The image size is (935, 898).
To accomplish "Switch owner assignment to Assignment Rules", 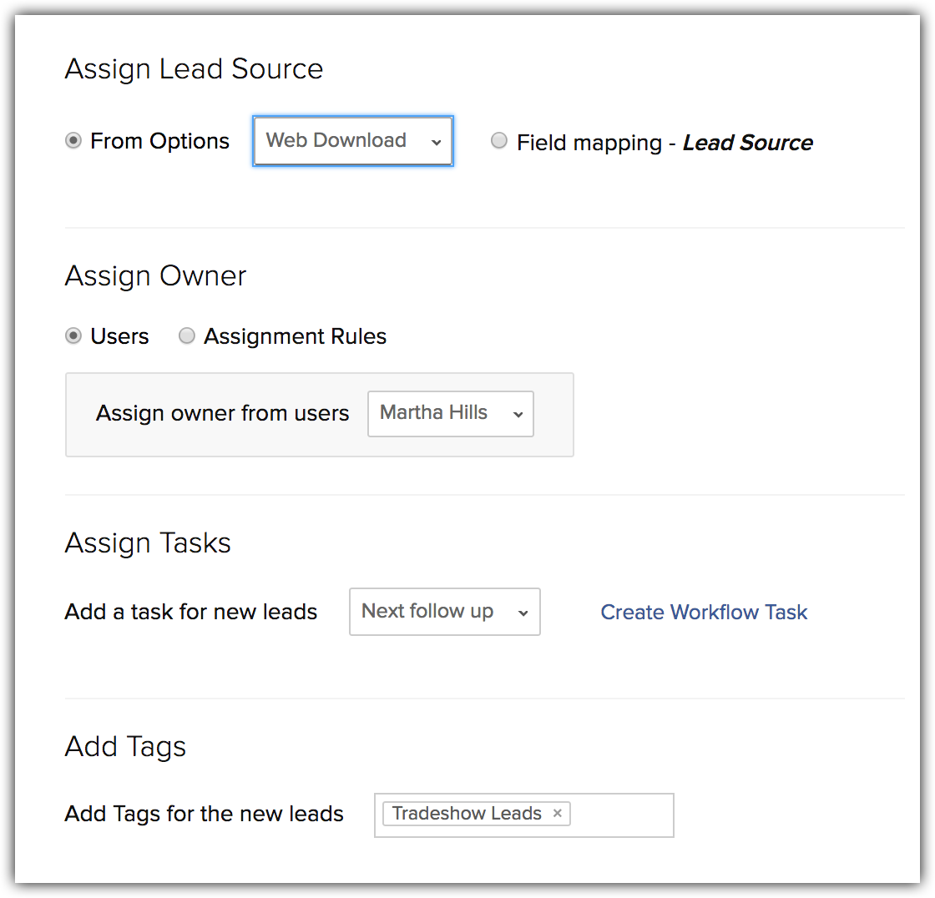I will click(x=187, y=335).
